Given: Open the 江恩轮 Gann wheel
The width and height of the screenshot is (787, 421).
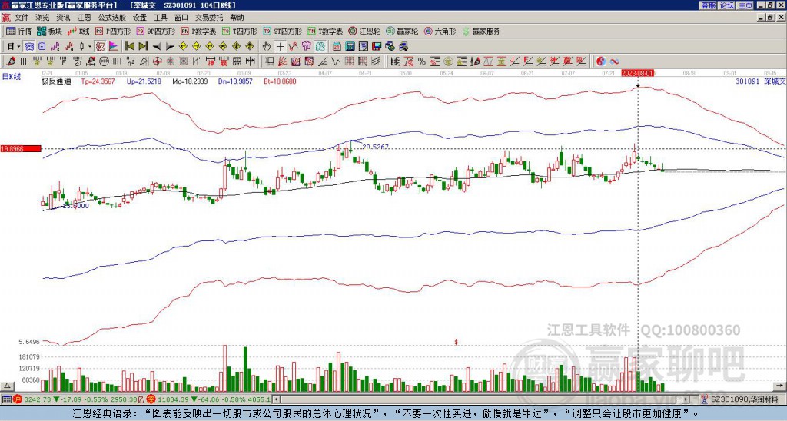Looking at the screenshot, I should click(x=364, y=31).
